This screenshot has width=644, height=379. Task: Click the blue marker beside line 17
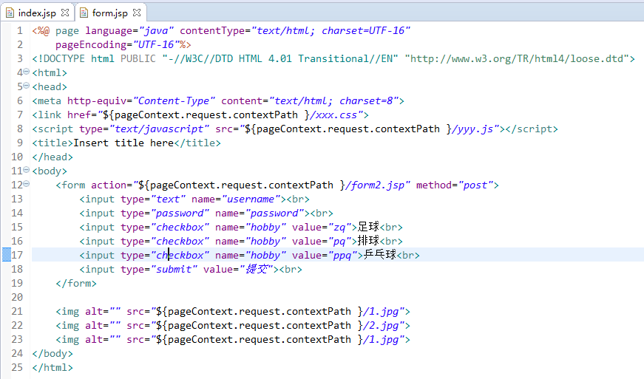[7, 255]
